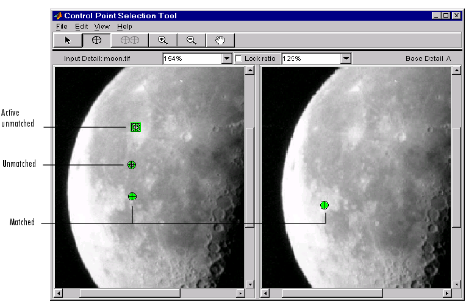Select the zoom out magnifier tool
The image size is (466, 305).
[191, 40]
